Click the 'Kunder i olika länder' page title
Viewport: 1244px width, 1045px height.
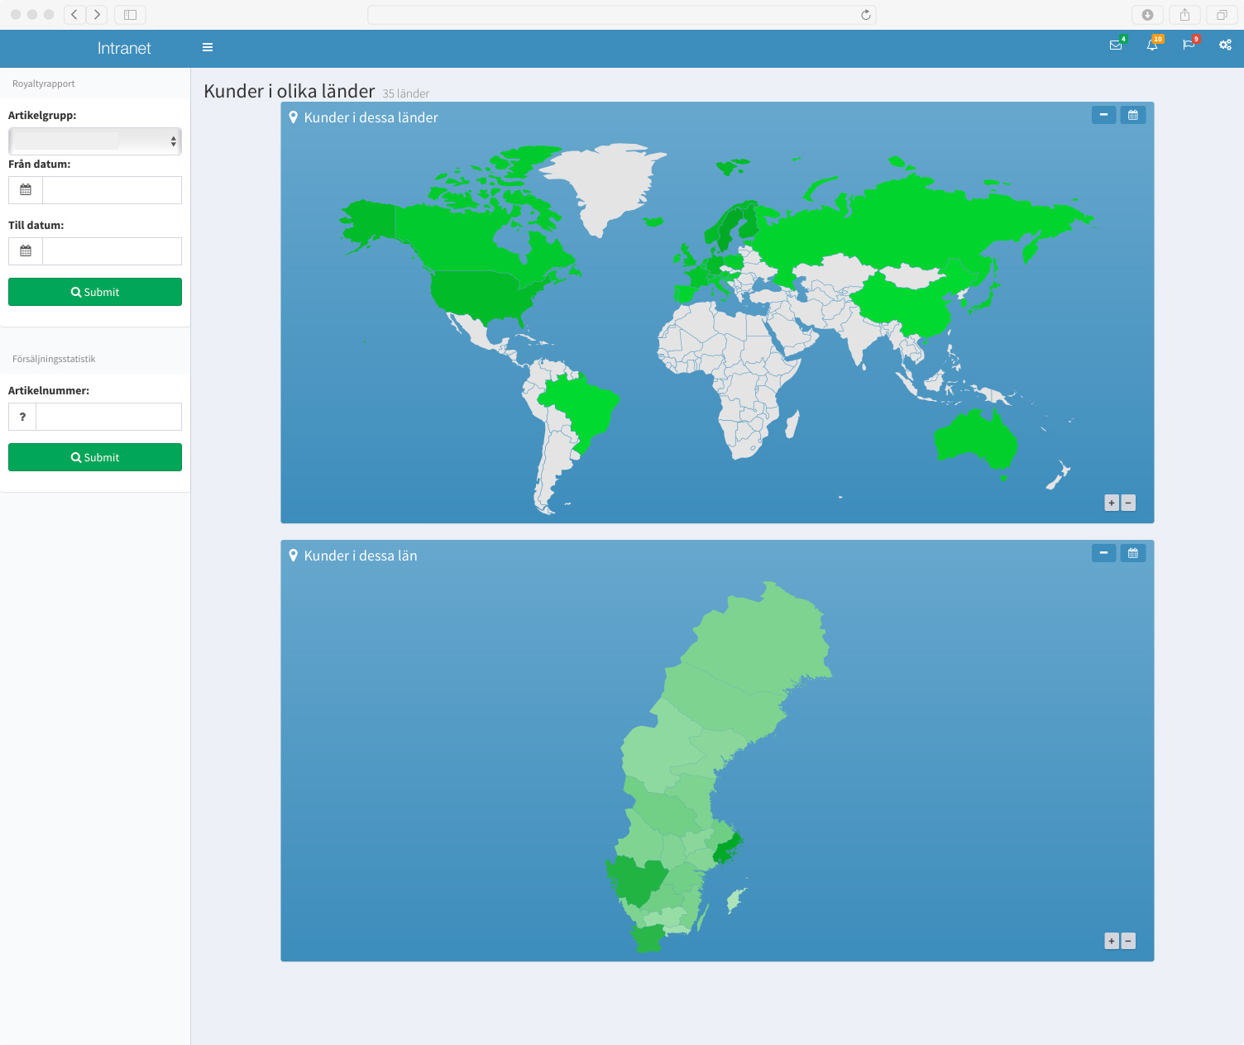[x=289, y=91]
